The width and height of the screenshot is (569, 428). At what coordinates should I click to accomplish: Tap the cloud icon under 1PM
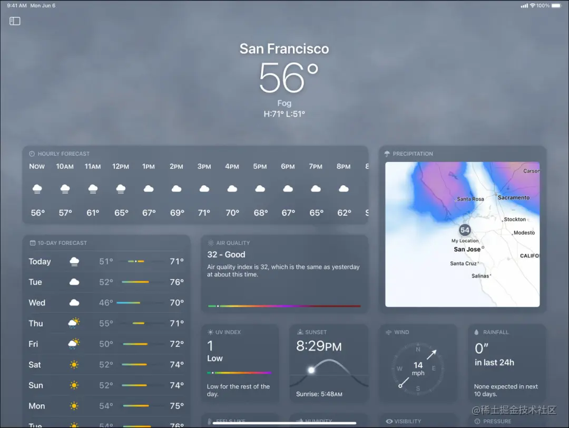149,189
